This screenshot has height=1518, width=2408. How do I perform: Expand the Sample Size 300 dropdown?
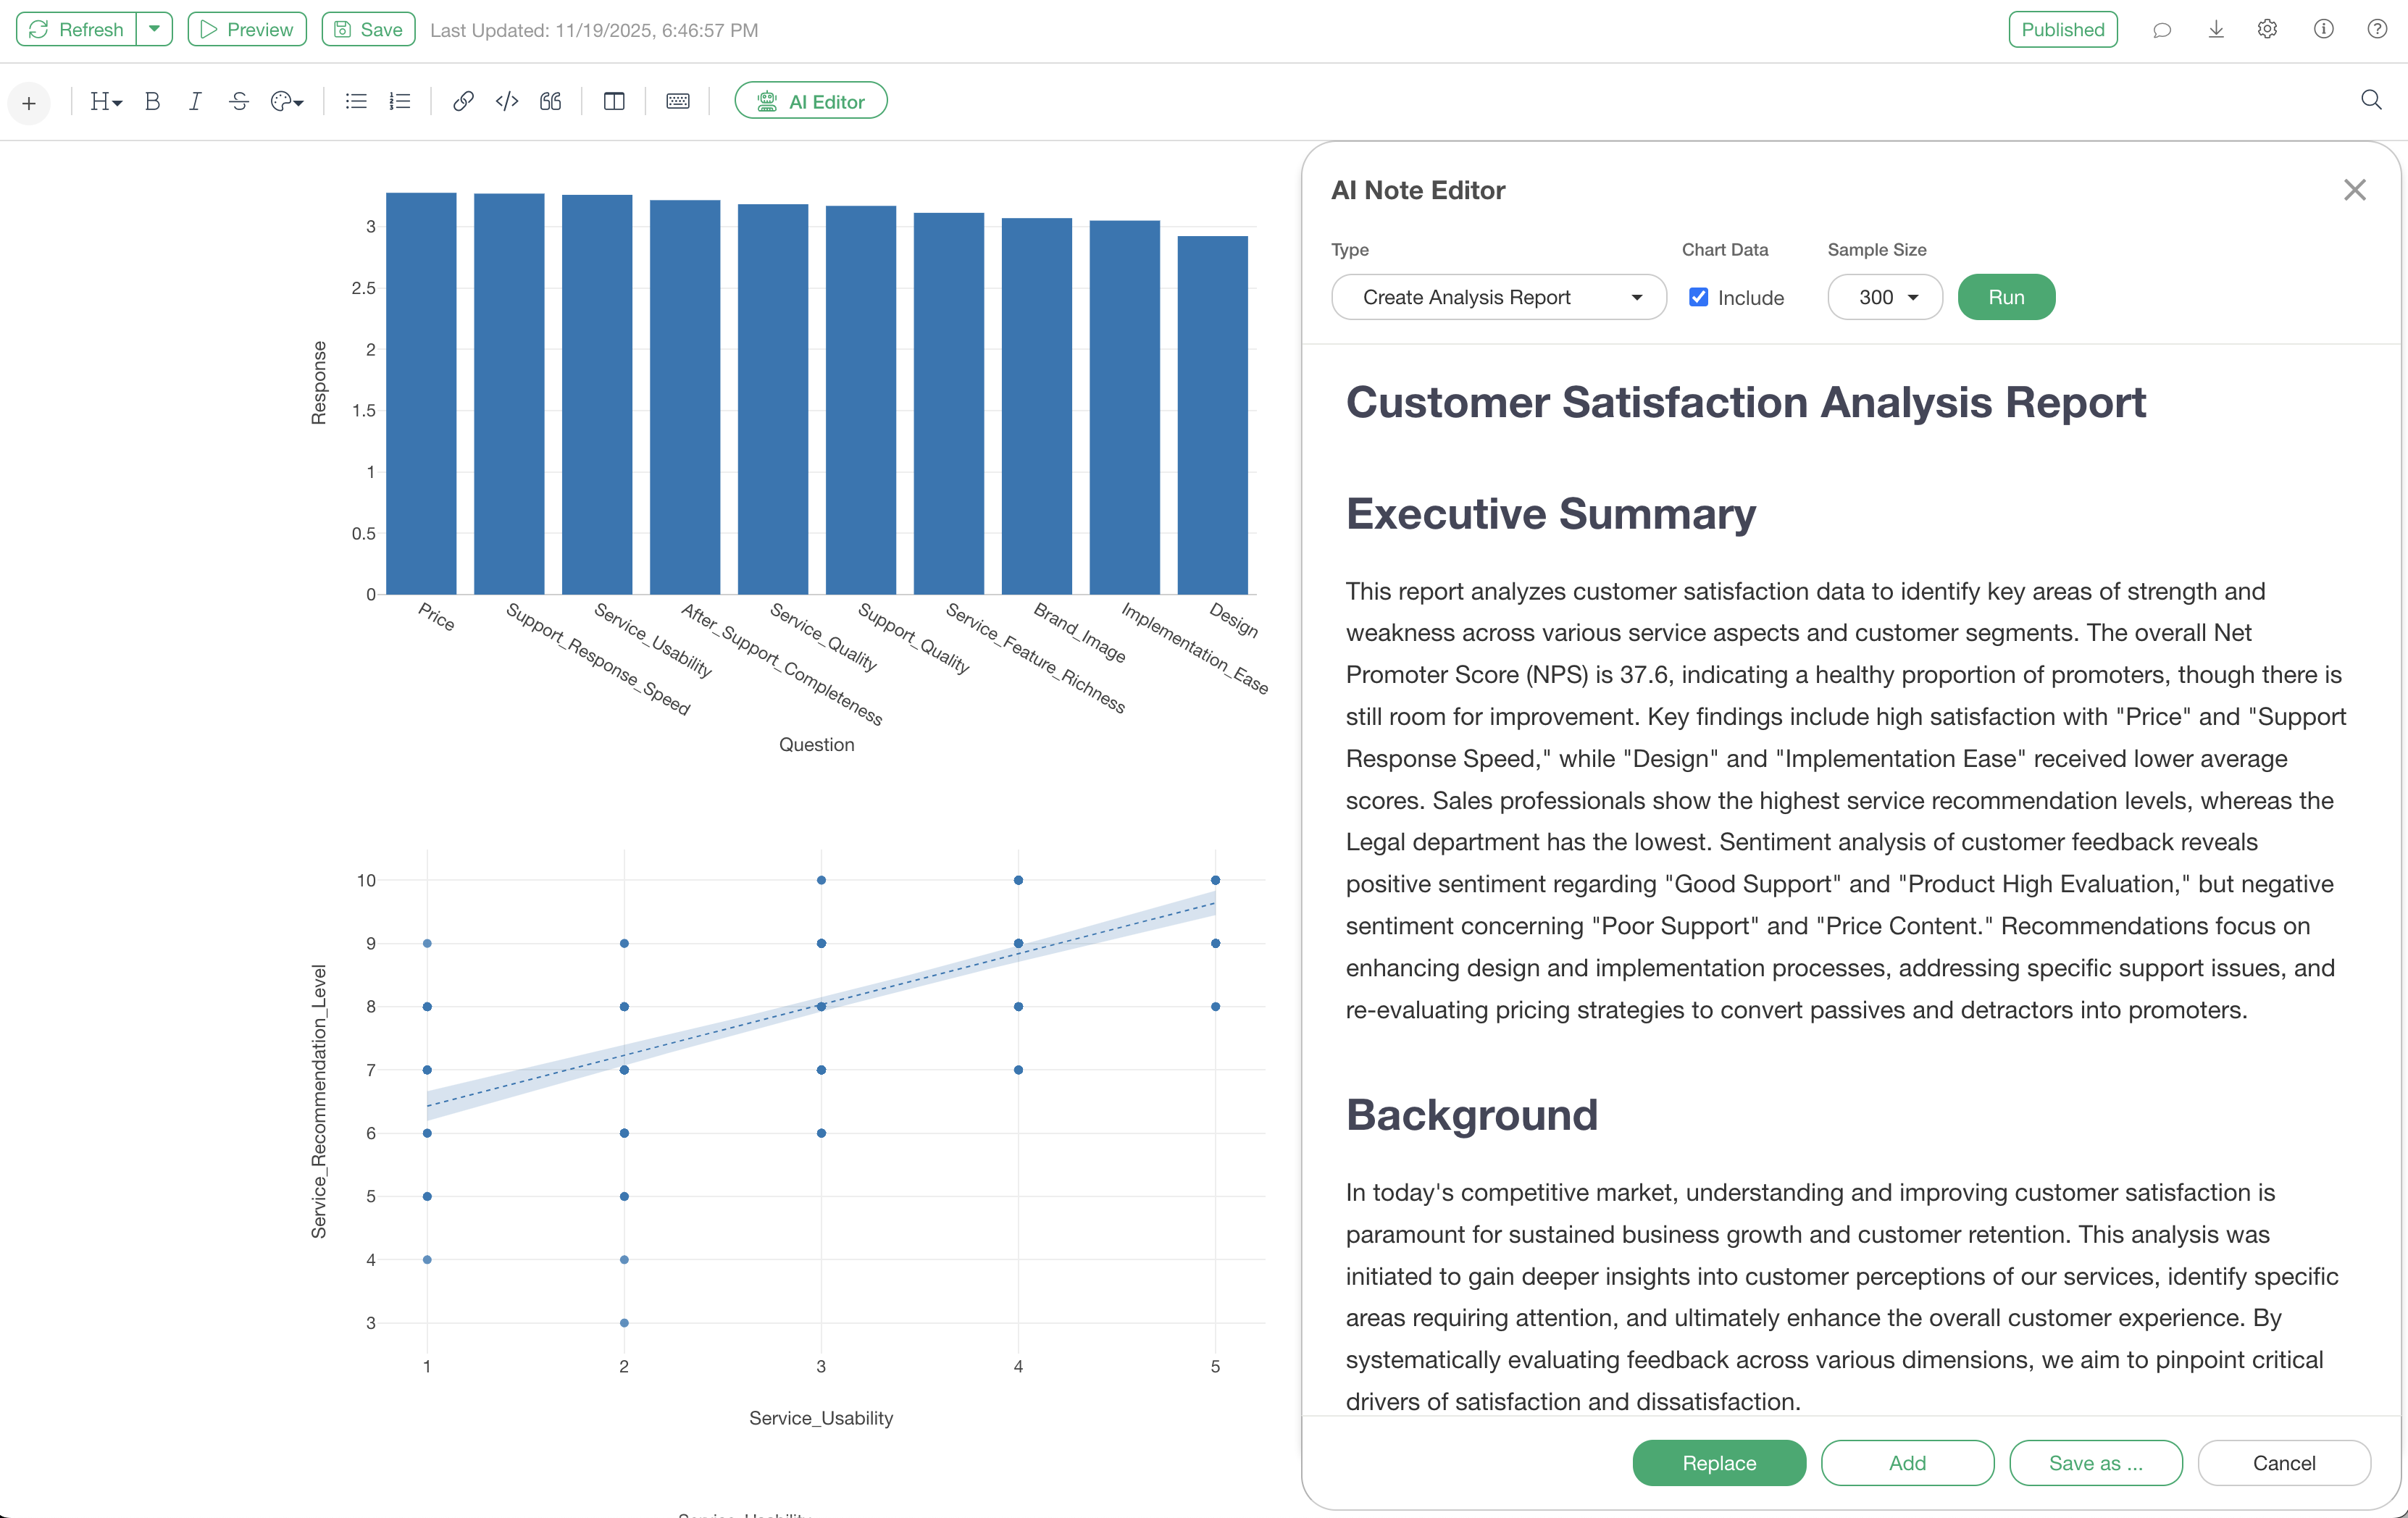[1884, 297]
